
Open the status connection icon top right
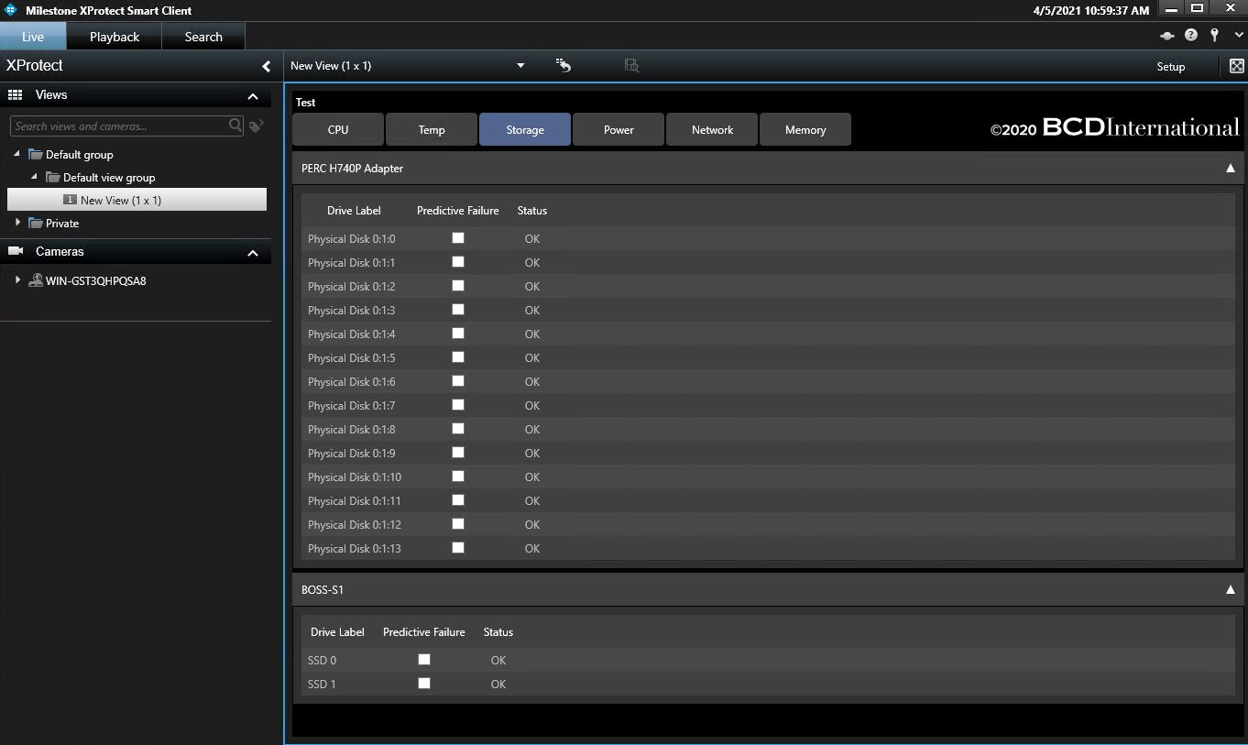pyautogui.click(x=1166, y=36)
